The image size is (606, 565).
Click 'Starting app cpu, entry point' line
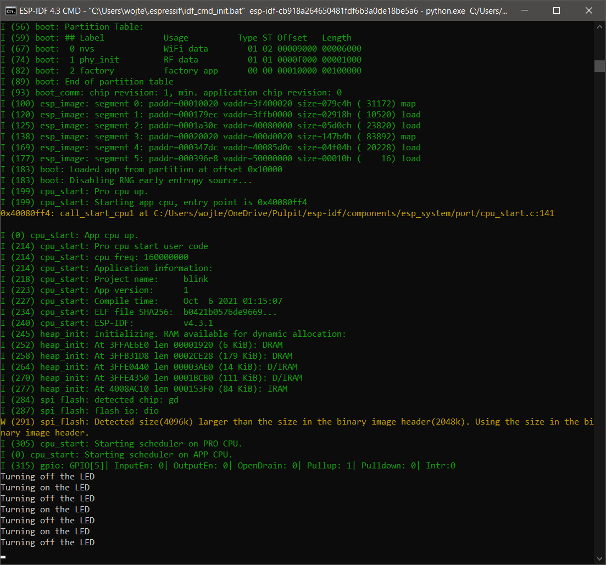pyautogui.click(x=154, y=202)
